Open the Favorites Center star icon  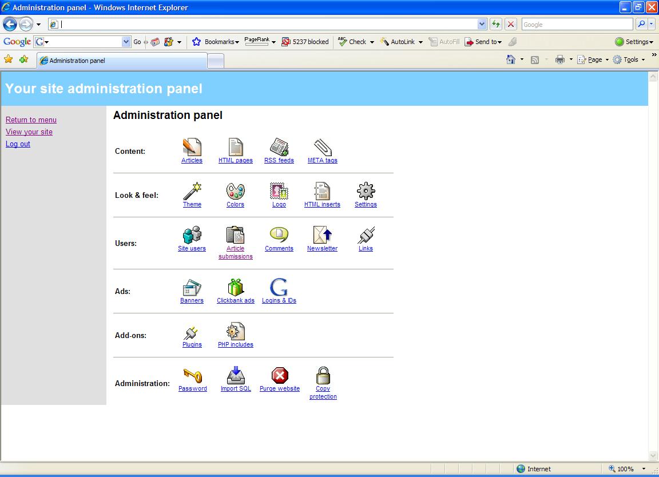8,59
